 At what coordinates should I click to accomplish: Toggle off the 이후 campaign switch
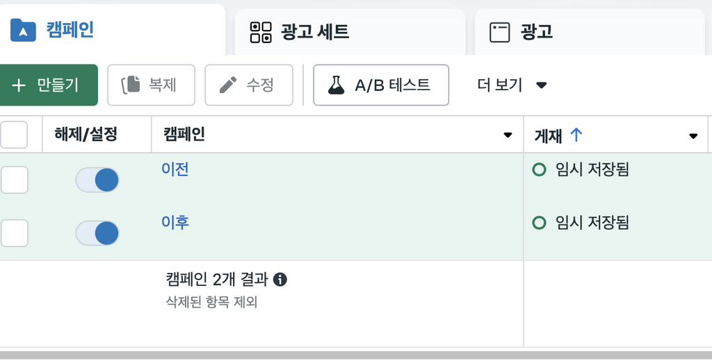[x=97, y=233]
